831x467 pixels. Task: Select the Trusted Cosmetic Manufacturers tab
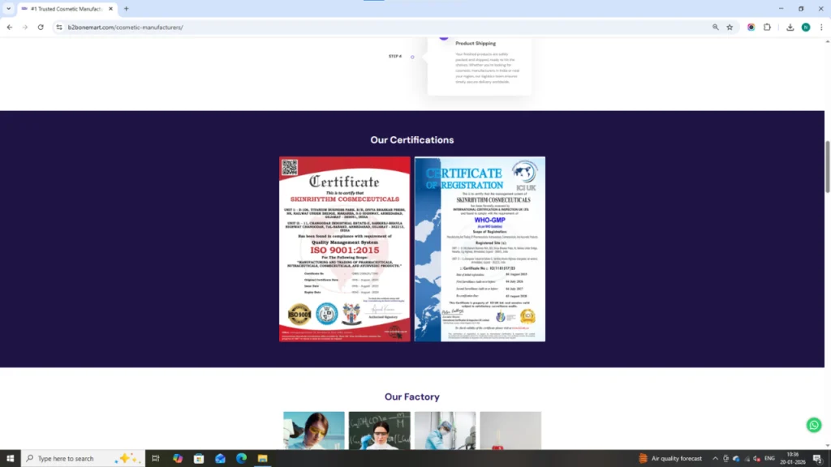pos(65,8)
